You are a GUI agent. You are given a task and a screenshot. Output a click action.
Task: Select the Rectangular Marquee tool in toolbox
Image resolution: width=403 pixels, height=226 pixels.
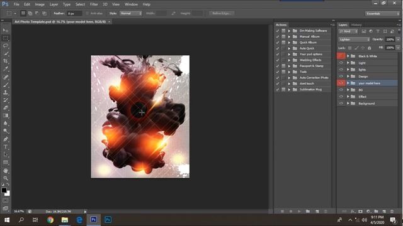coord(6,38)
